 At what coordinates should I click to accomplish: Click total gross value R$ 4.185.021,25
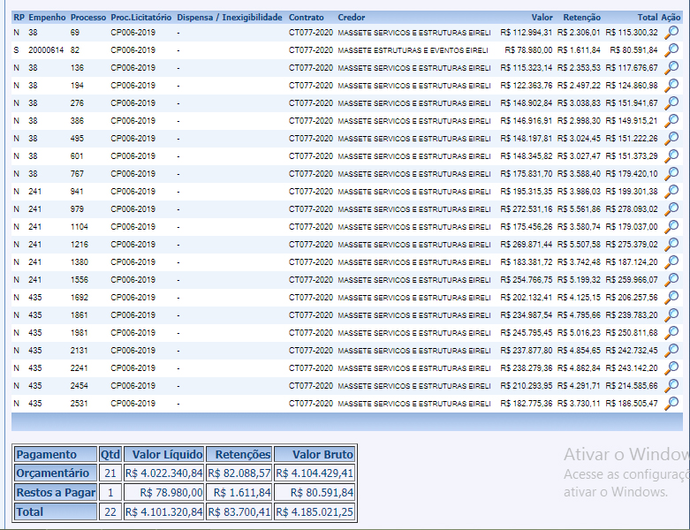(315, 511)
